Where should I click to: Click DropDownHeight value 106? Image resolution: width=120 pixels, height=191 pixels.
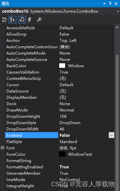pyautogui.click(x=63, y=116)
